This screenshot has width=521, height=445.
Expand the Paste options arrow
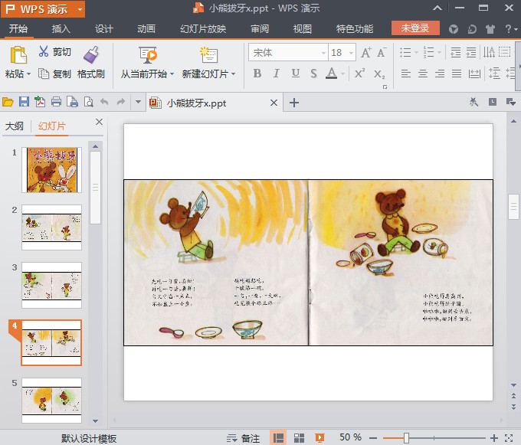28,74
